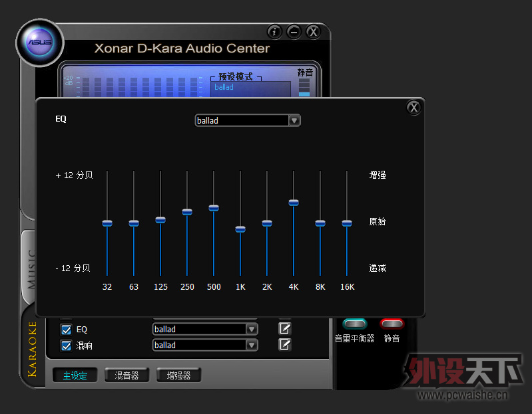Viewport: 532px width, 414px height.
Task: Expand the 混响 row ballad dropdown
Action: tap(252, 346)
